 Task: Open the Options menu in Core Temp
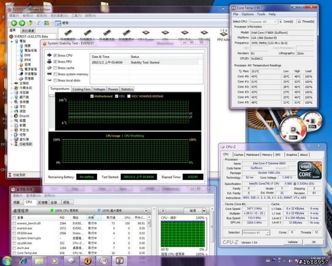coord(247,14)
